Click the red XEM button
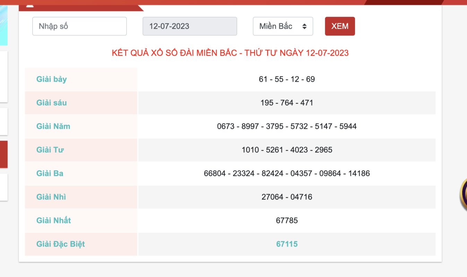Image resolution: width=467 pixels, height=277 pixels. click(x=340, y=26)
